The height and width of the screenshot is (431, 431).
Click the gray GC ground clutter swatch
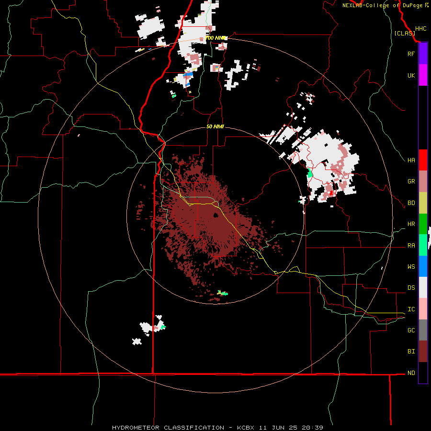coord(423,330)
